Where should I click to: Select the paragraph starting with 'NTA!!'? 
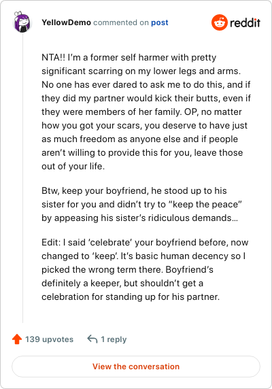[x=146, y=112]
